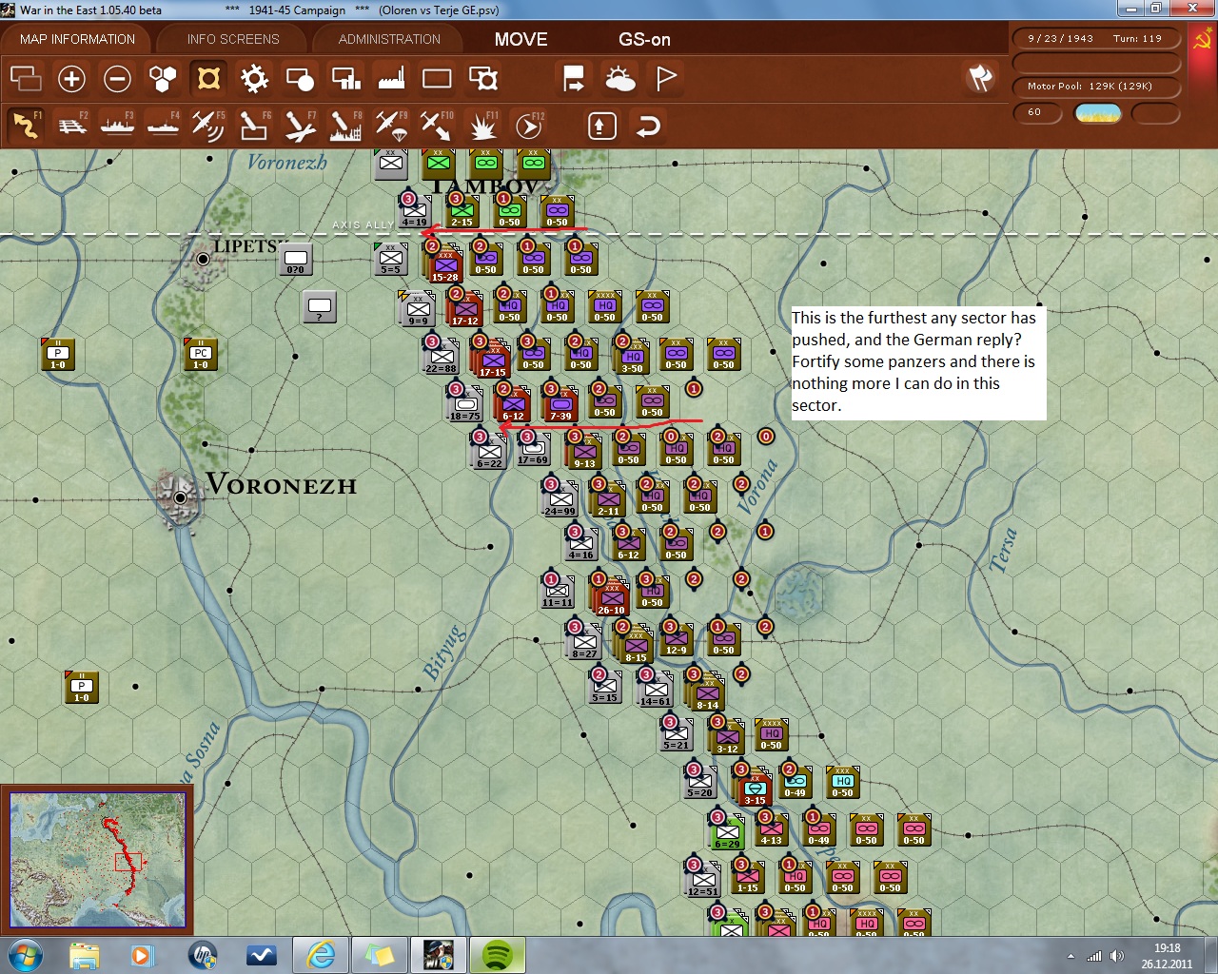Click the sky-and-field weather indicator
This screenshot has width=1218, height=974.
click(x=1097, y=113)
